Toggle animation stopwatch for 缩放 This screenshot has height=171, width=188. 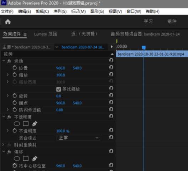click(x=15, y=75)
